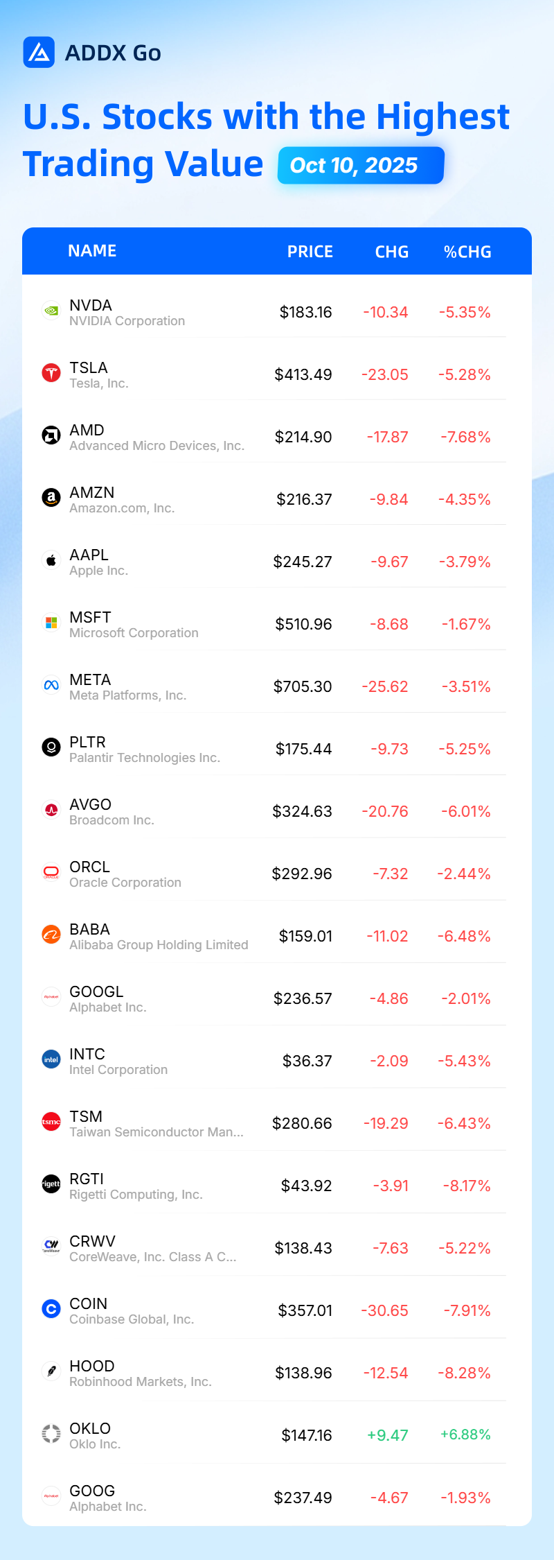Select the %CHG column header
The width and height of the screenshot is (554, 1560).
(467, 252)
